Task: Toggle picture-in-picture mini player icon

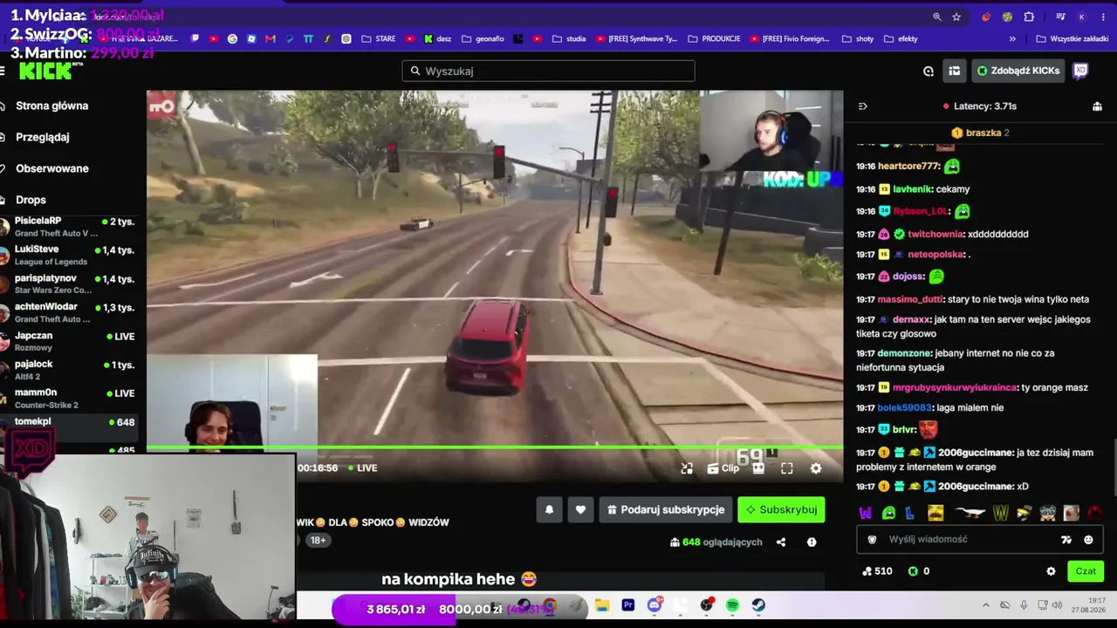Action: [x=687, y=468]
